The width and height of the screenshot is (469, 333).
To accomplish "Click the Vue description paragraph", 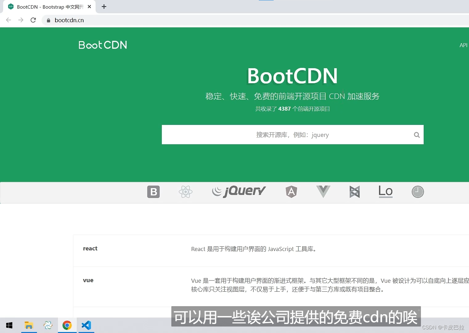I will pyautogui.click(x=330, y=285).
